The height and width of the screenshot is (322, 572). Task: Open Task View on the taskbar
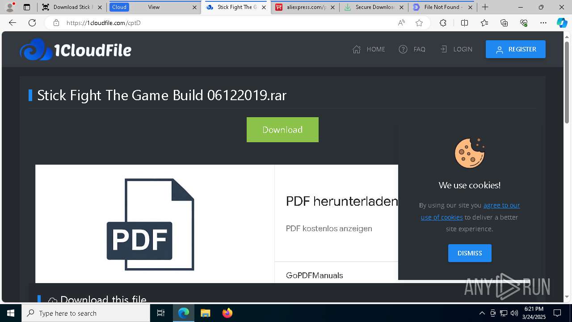[161, 313]
